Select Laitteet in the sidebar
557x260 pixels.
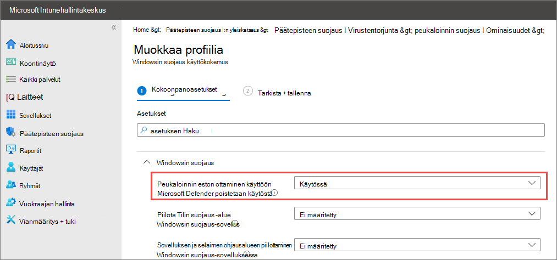(x=25, y=97)
